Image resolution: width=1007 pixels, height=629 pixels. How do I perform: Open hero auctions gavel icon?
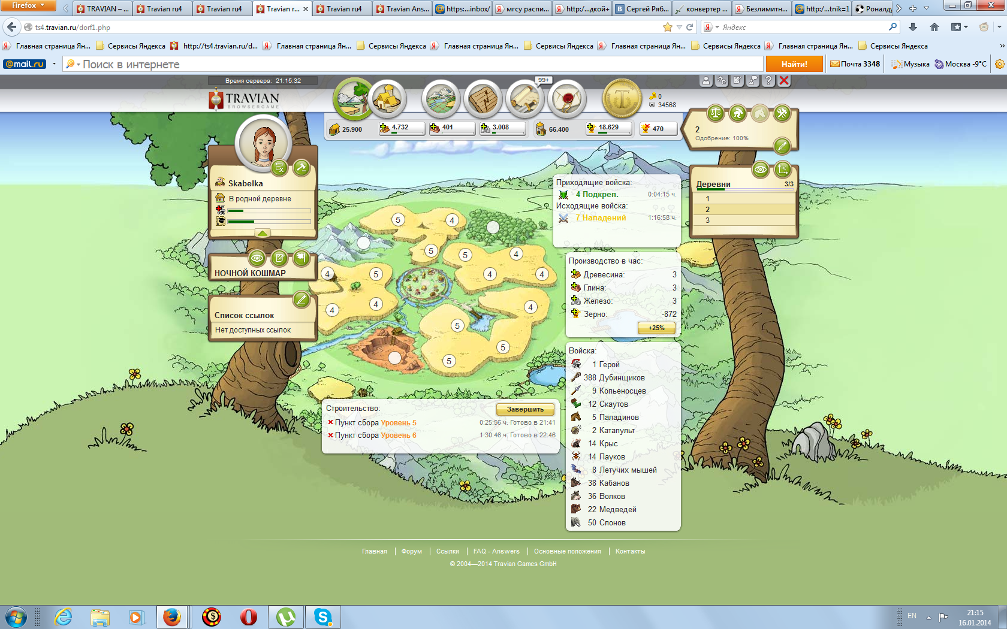pos(302,168)
